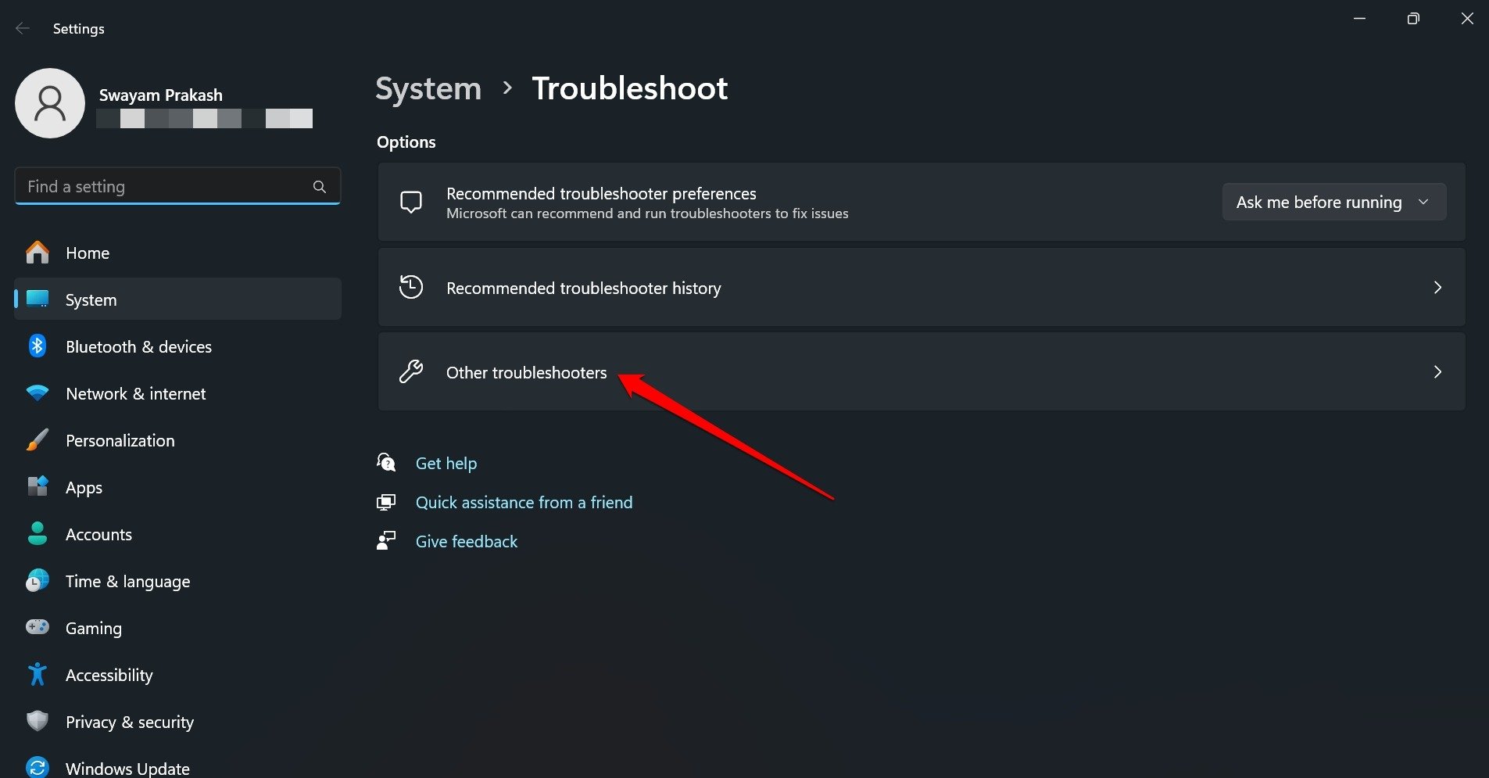Click the Bluetooth & devices icon in sidebar
1489x778 pixels.
tap(38, 346)
